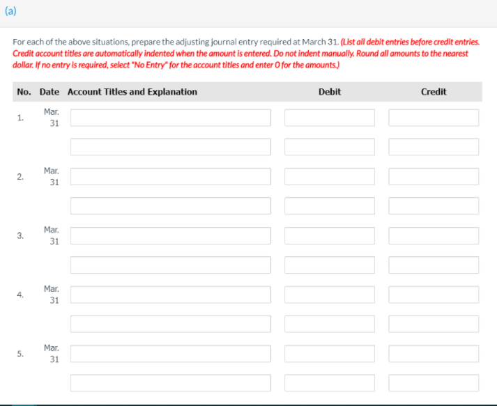Click the first credit field for entry 1
This screenshot has height=406, width=497.
tap(434, 118)
